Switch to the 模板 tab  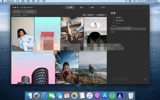(80, 7)
